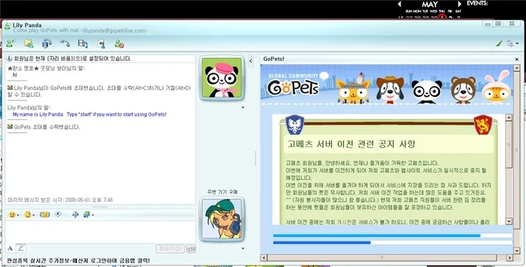Send a nudge with the shaking face icon

45,215
